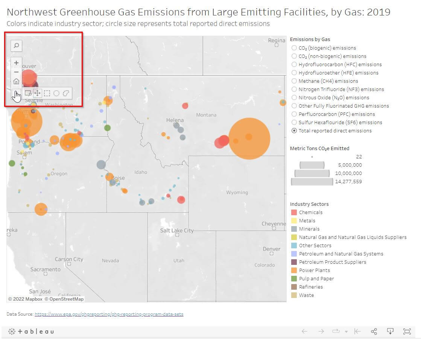Viewport: 421px width, 339px height.
Task: Highlight the Power Plants swatch
Action: [x=294, y=270]
